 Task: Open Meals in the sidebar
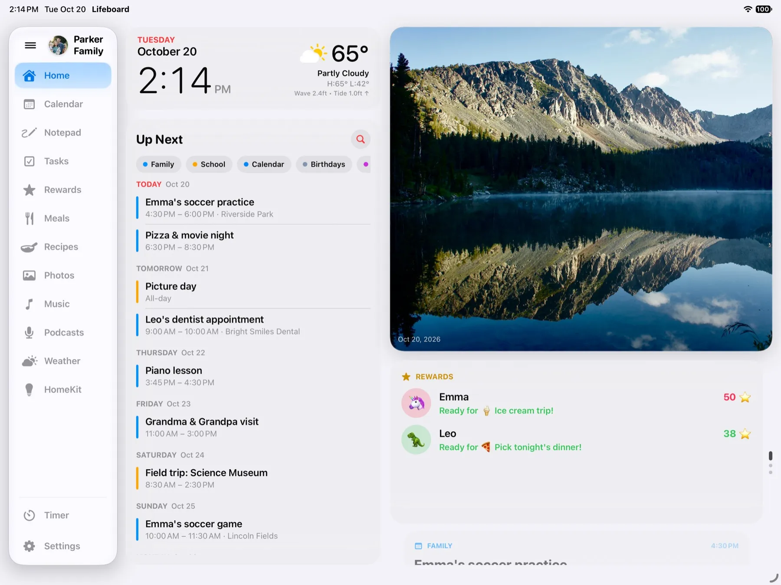63,219
